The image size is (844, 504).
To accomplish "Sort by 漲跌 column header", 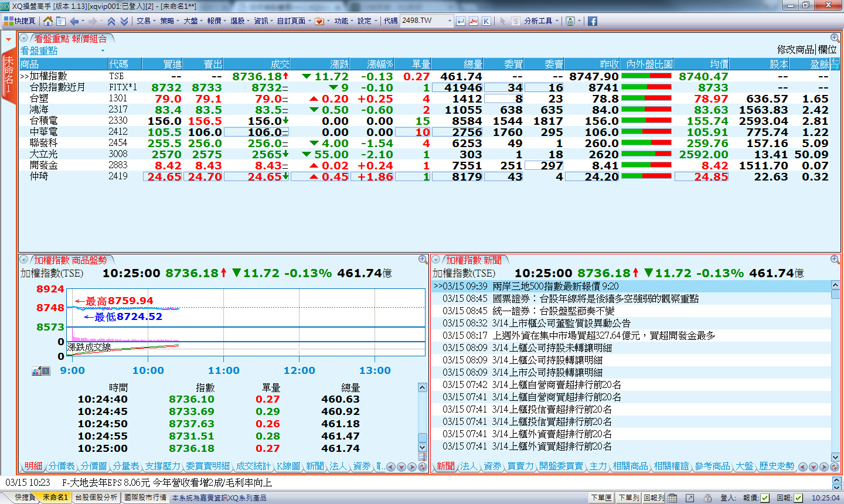I will [x=320, y=64].
